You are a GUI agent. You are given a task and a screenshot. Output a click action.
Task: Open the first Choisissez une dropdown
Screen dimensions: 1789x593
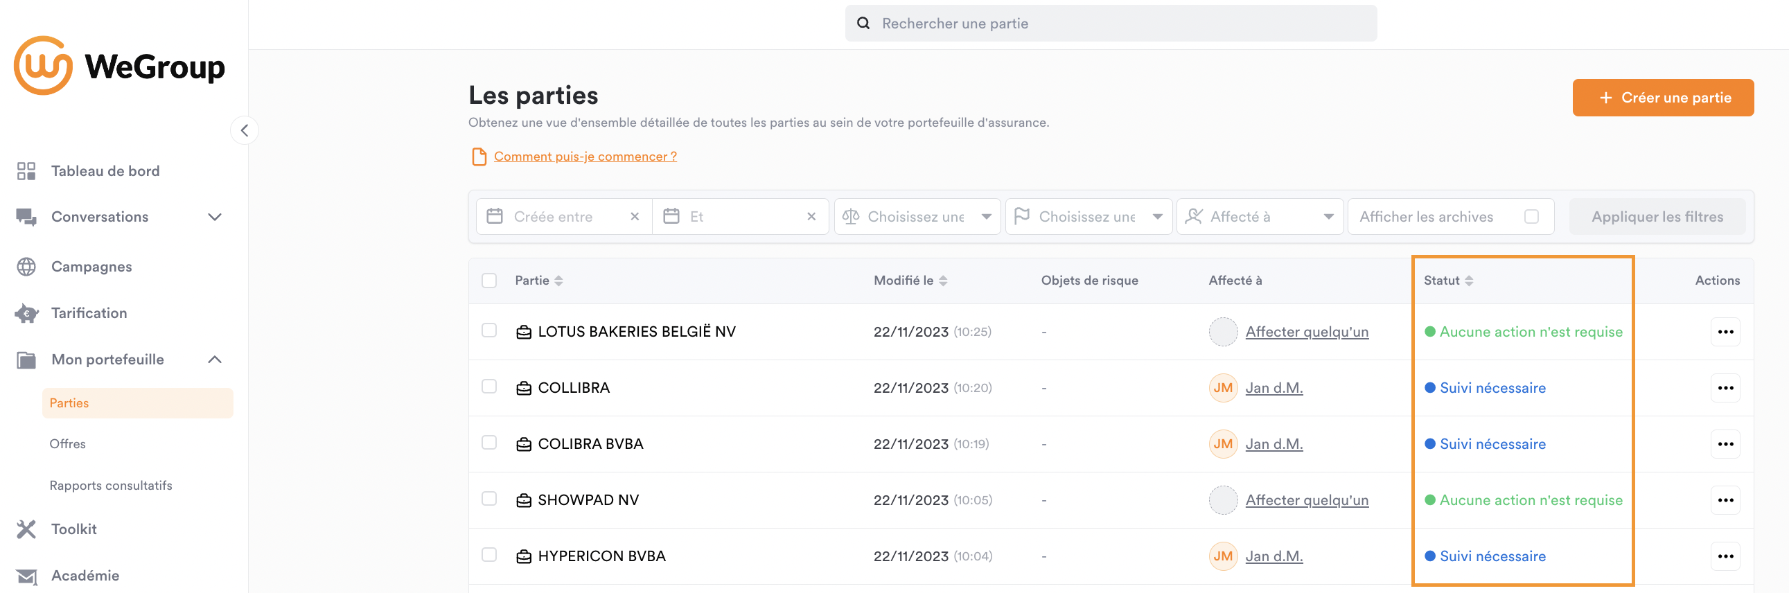[x=917, y=217]
